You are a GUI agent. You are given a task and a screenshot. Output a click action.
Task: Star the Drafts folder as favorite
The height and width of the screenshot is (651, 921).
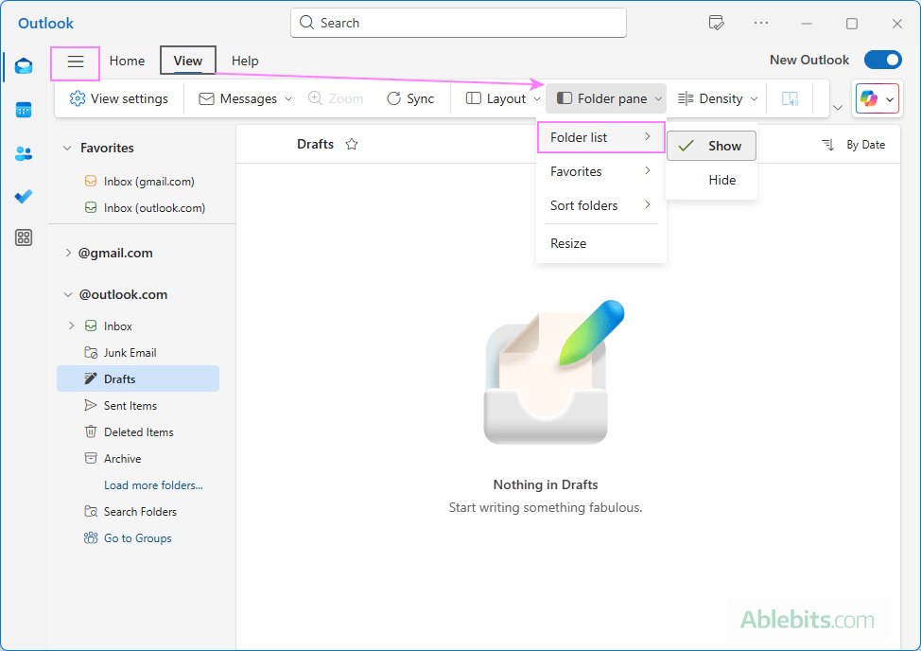tap(351, 144)
